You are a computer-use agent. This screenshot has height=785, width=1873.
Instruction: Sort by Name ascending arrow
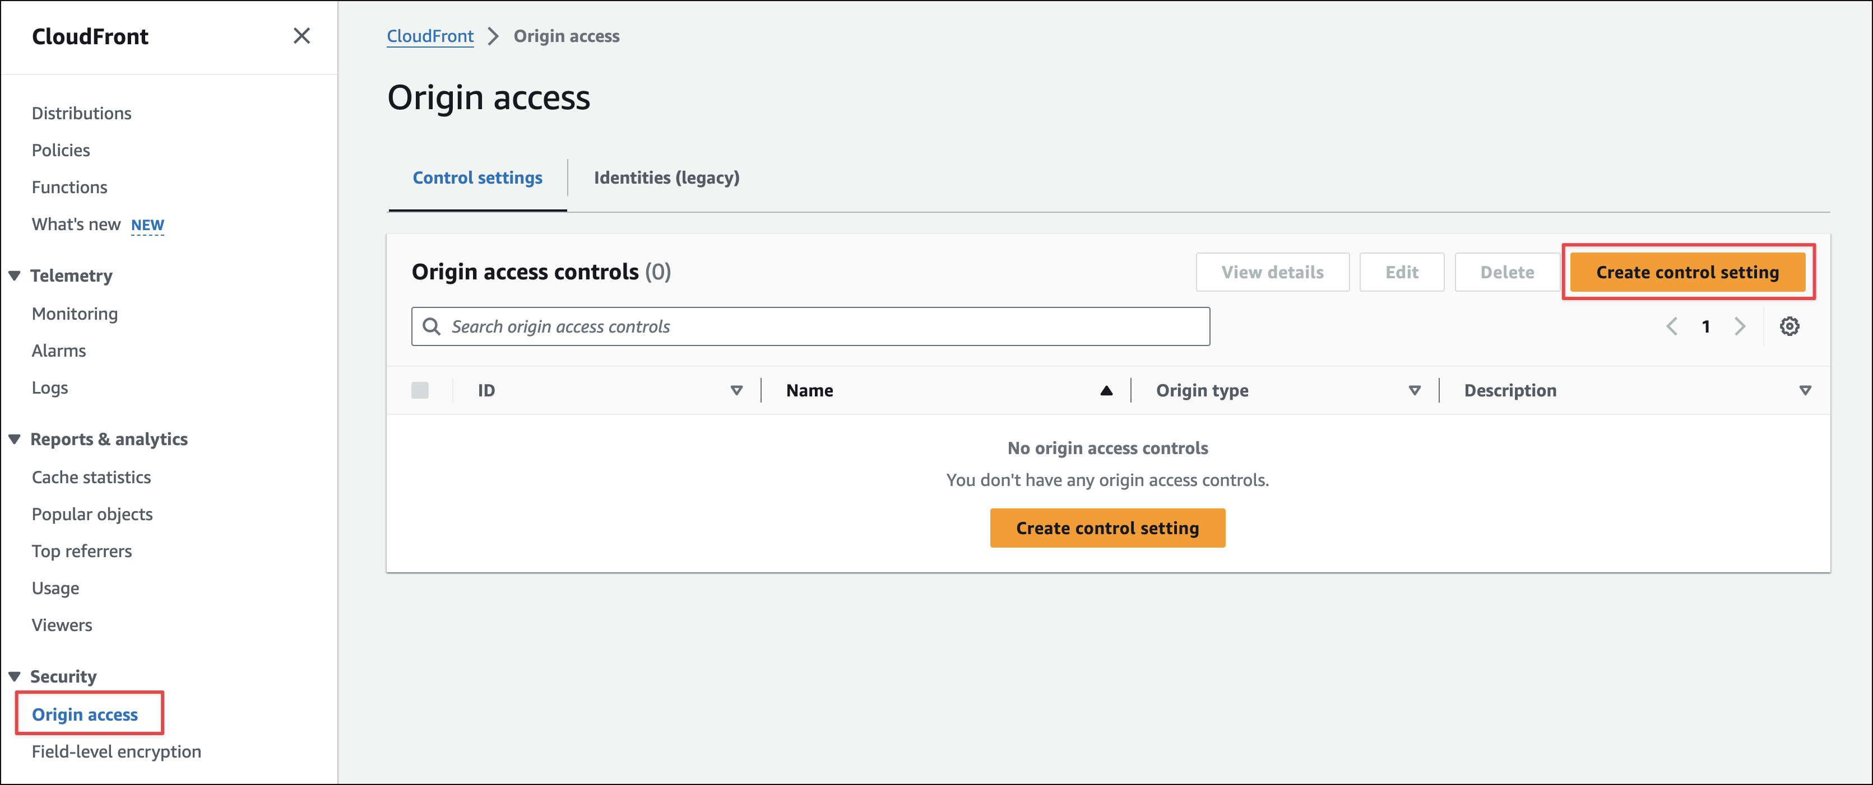(x=1106, y=391)
